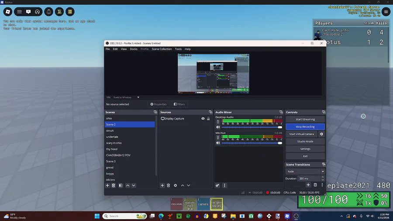Open source properties gear in Sources dock

click(x=176, y=186)
